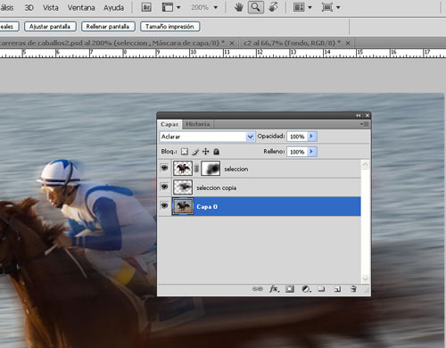Open the Arrange Documents icon
446x348 pixels.
(299, 7)
